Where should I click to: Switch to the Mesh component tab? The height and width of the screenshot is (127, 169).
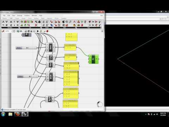pyautogui.click(x=43, y=18)
